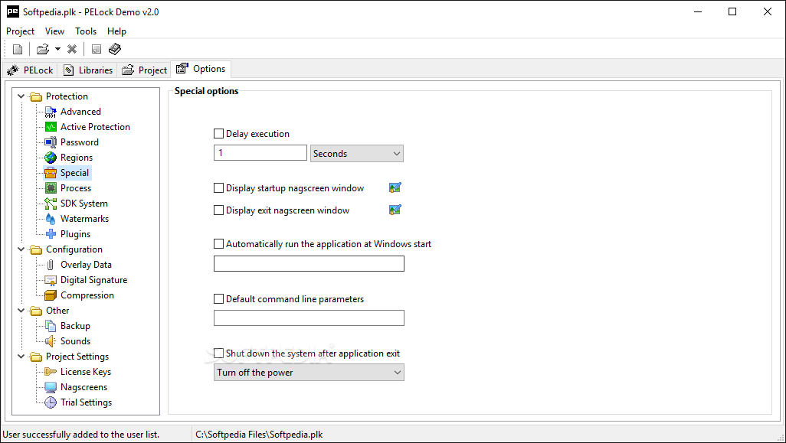
Task: Click the protect file toolbar icon
Action: pos(97,49)
